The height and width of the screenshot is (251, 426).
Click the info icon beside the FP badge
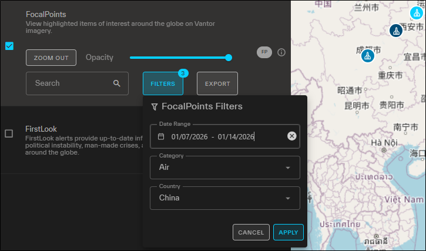click(x=281, y=52)
